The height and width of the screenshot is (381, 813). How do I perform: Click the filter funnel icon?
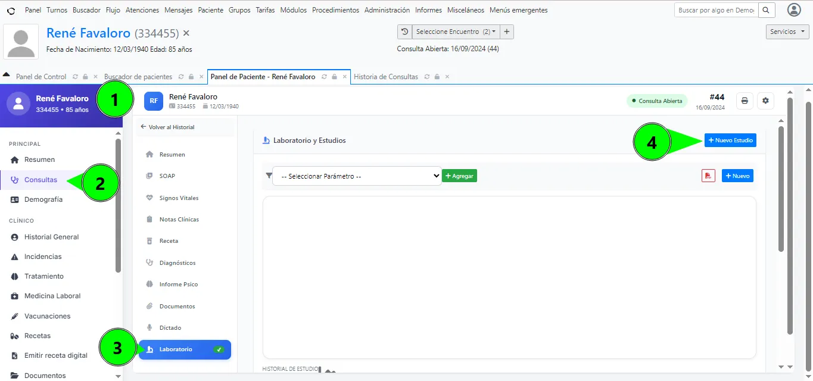pyautogui.click(x=269, y=175)
